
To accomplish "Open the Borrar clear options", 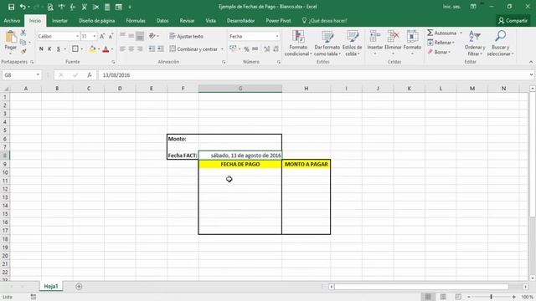I will tap(439, 52).
